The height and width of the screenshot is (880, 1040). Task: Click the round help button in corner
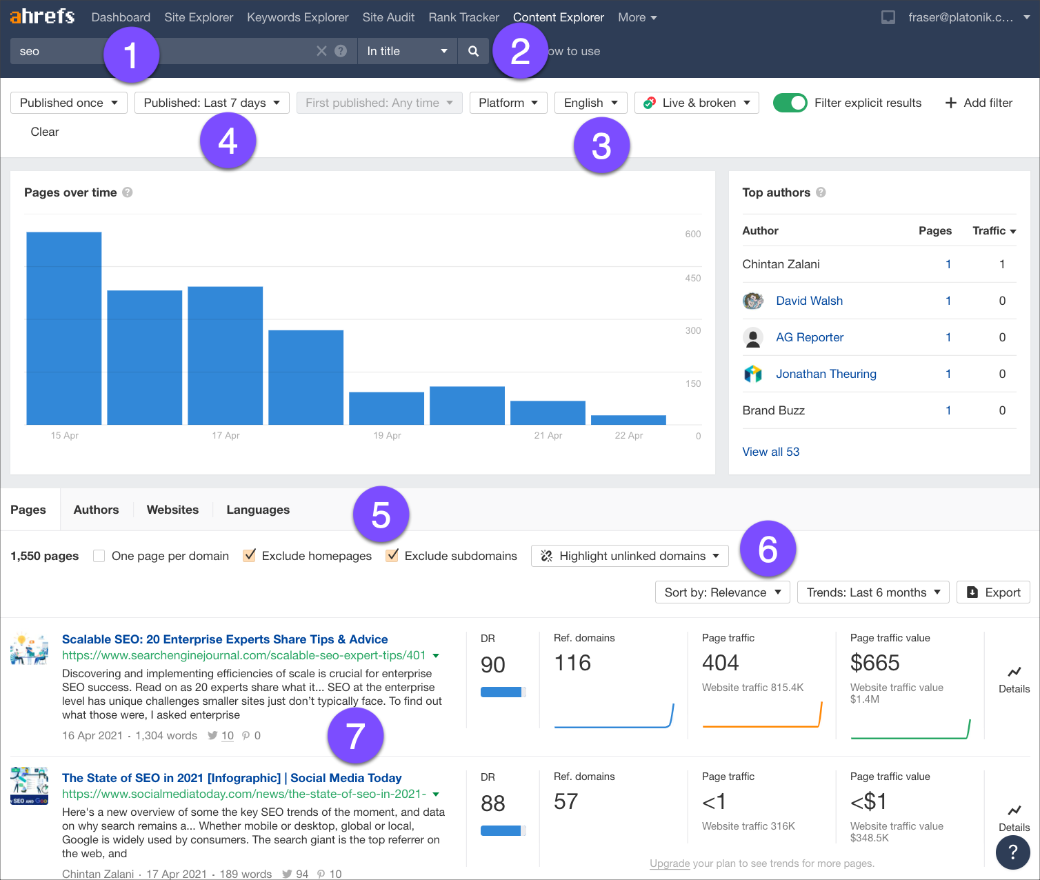click(1012, 852)
